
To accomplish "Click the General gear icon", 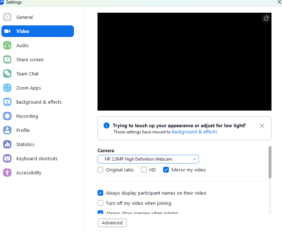I will pyautogui.click(x=7, y=17).
